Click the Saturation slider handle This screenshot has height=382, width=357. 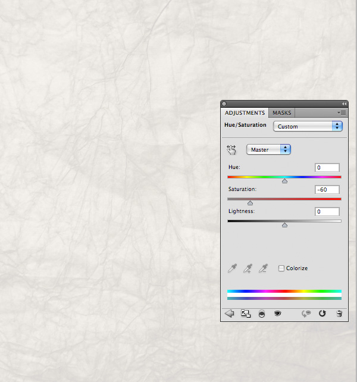250,203
